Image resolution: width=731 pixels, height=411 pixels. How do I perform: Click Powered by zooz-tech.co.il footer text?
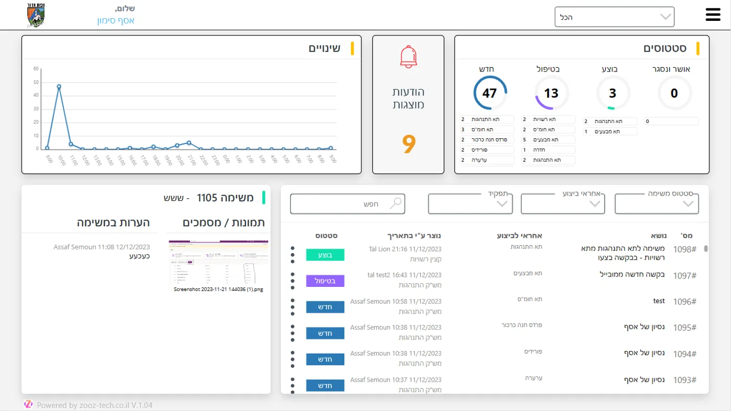(x=95, y=405)
